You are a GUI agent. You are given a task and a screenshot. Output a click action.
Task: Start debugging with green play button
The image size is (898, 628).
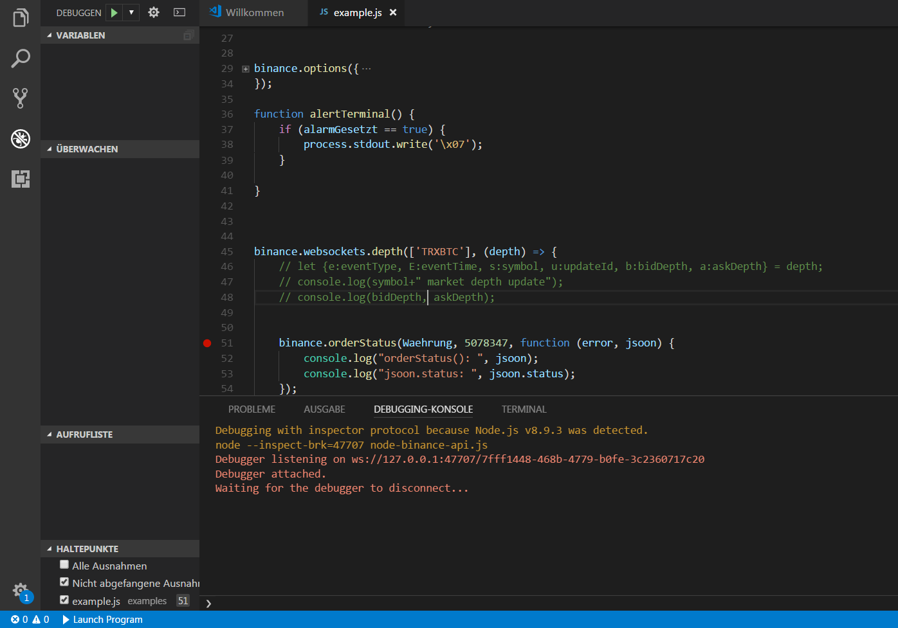pyautogui.click(x=114, y=12)
